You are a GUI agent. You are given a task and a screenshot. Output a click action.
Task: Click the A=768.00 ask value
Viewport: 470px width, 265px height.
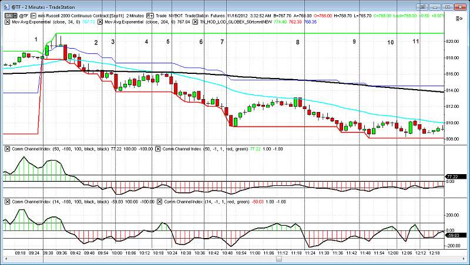click(x=303, y=16)
